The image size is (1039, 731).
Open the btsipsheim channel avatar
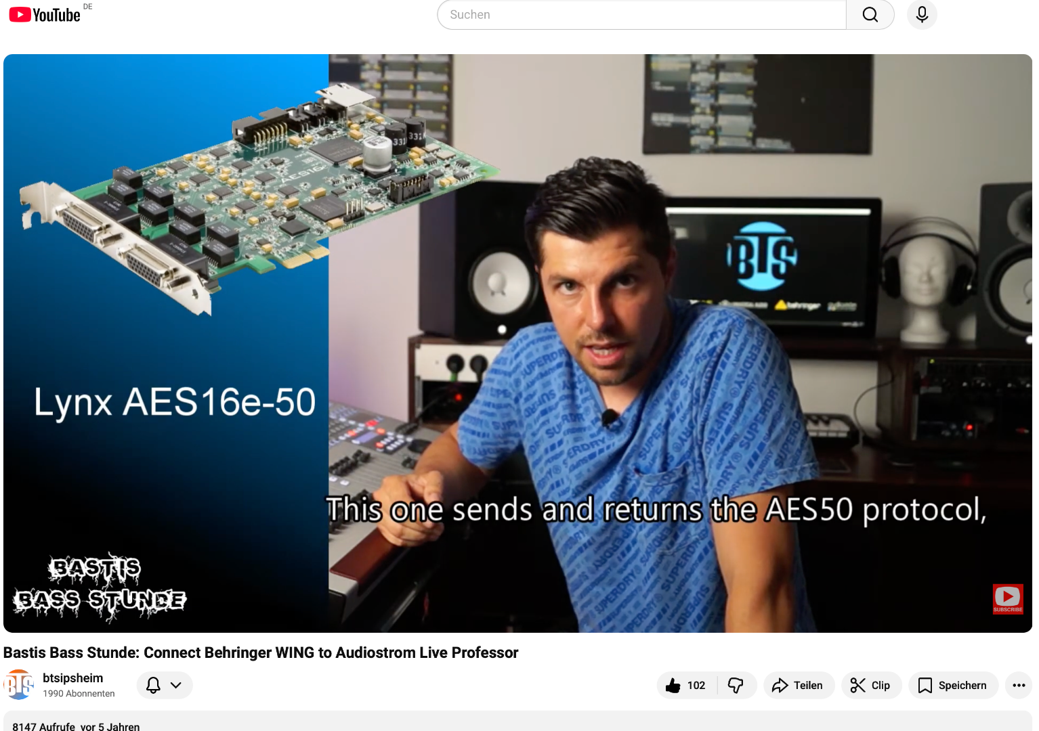(x=19, y=685)
